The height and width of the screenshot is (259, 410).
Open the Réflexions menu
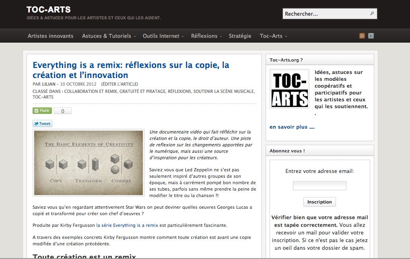[x=204, y=36]
